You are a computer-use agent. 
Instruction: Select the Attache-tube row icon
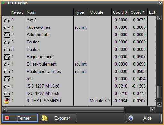click(7, 35)
